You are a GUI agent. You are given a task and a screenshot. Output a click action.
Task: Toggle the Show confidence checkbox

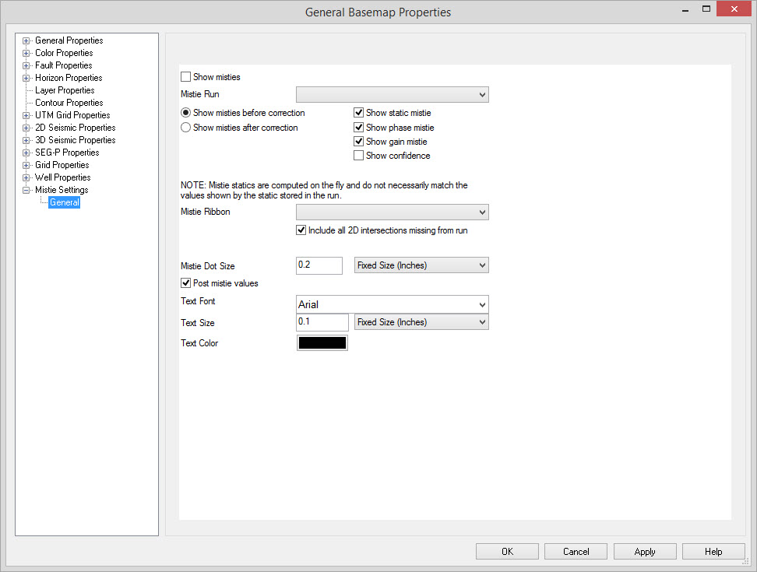point(359,156)
